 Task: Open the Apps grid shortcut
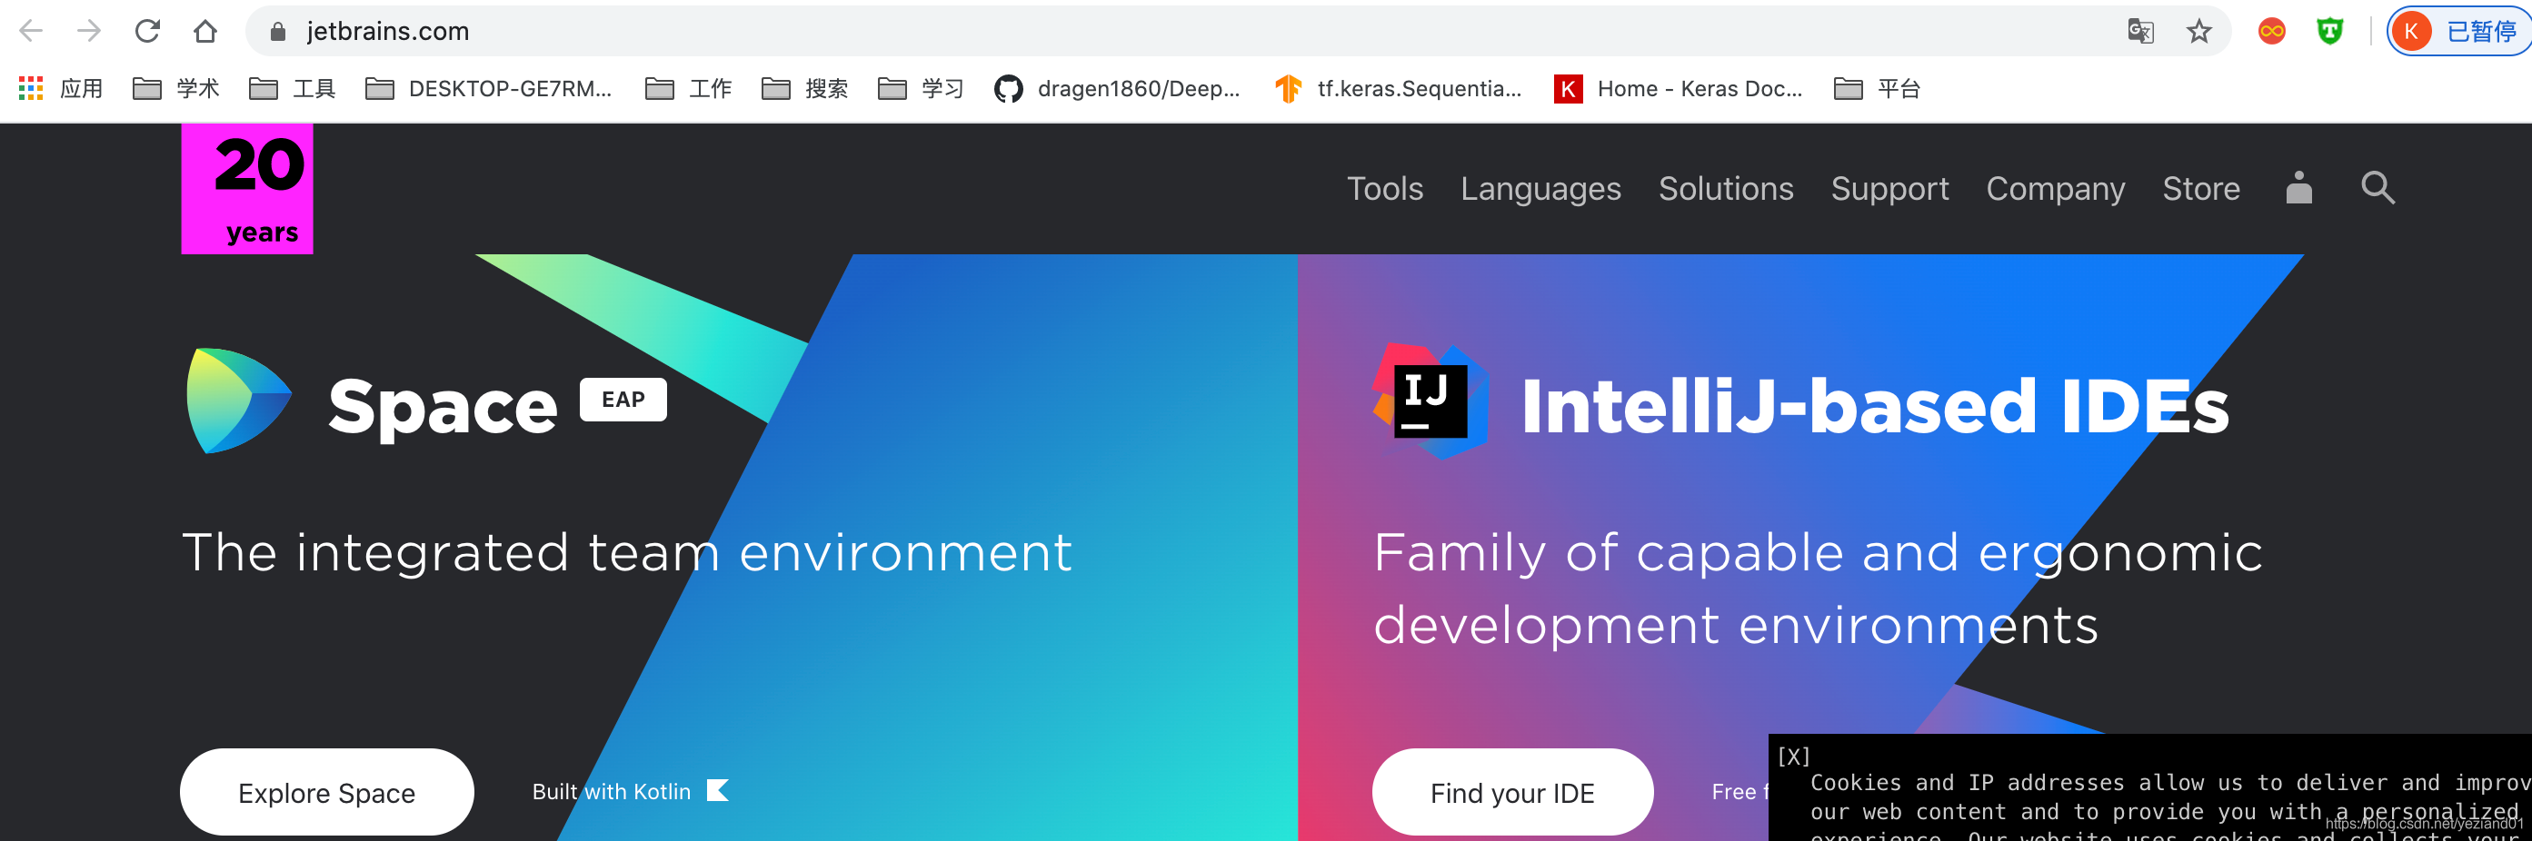61,88
